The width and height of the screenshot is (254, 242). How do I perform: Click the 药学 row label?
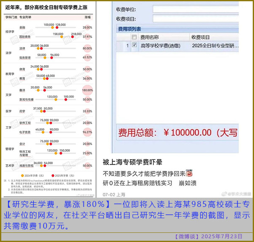[22, 111]
